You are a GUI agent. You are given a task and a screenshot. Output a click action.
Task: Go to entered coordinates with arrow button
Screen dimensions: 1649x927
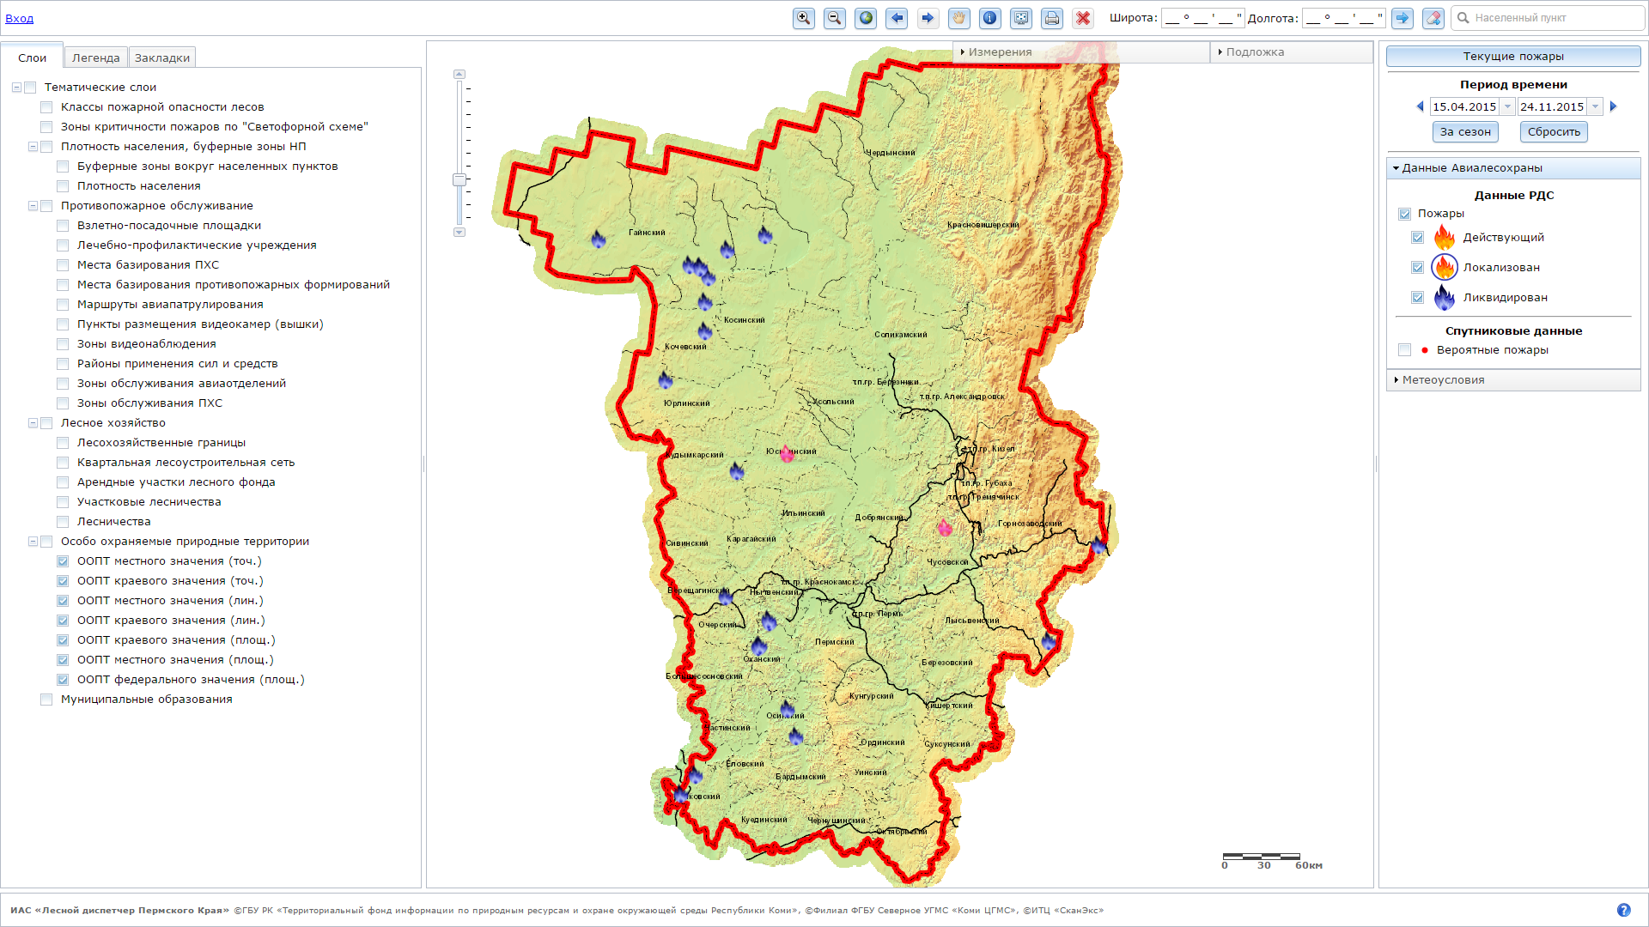click(1403, 18)
